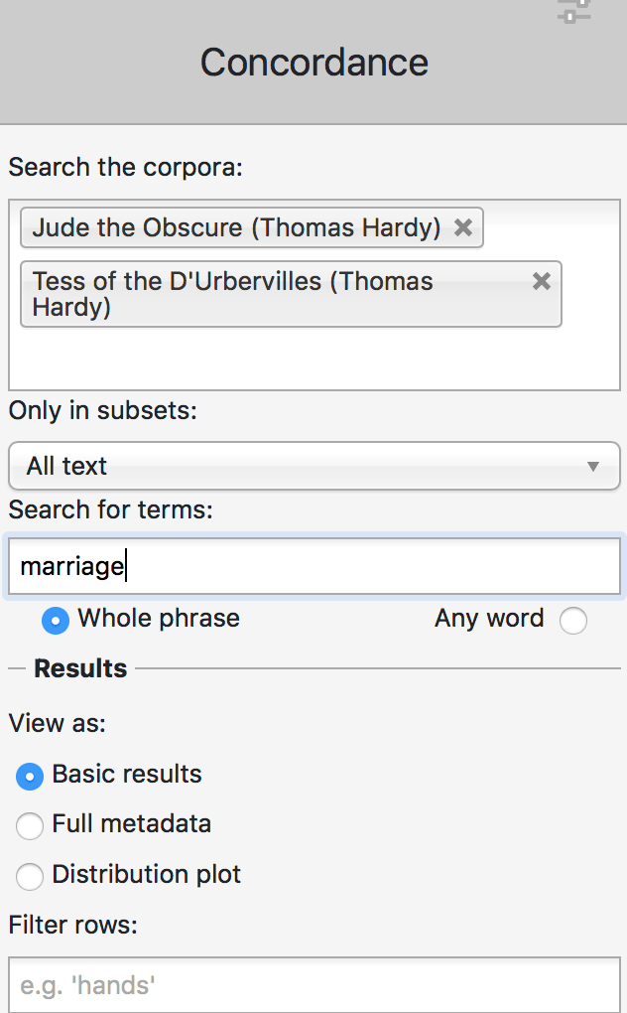Select the Jude the Obscure corpus tag
The image size is (627, 1013).
coord(236,227)
